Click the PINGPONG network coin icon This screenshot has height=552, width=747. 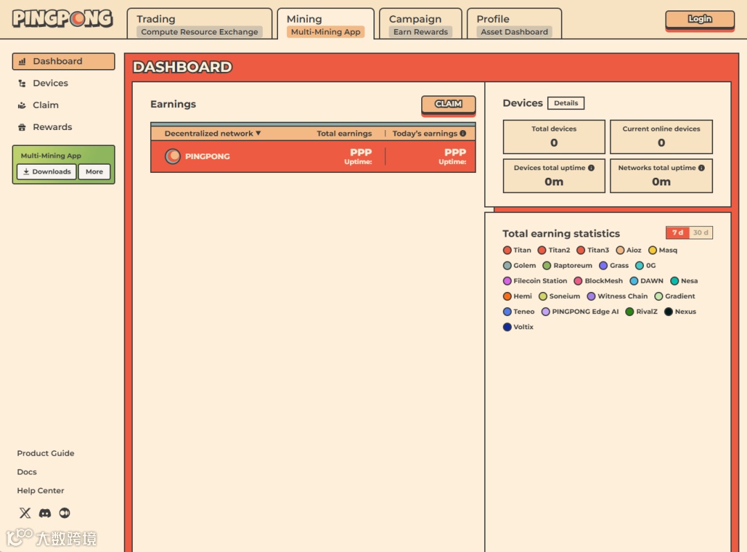172,156
